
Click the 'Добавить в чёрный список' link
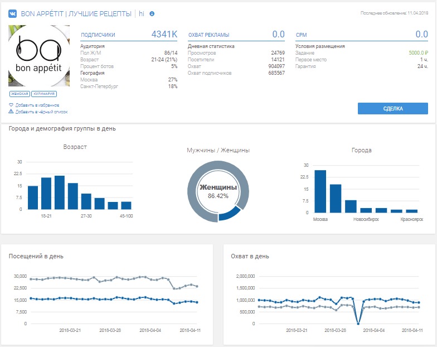(x=40, y=112)
